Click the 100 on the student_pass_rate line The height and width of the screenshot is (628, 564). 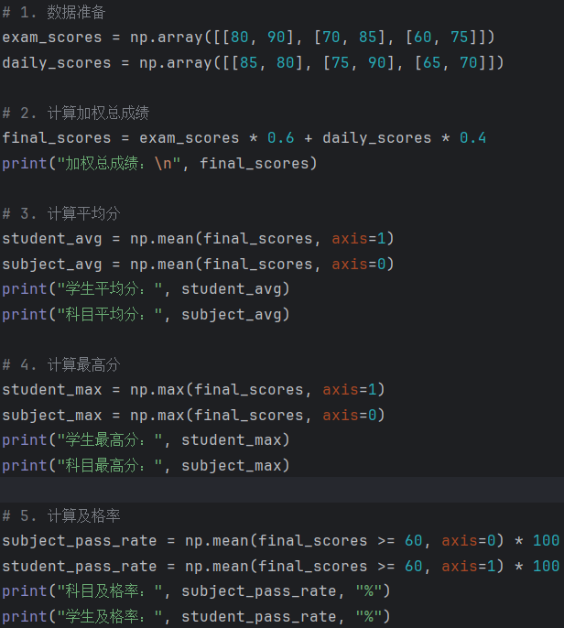click(x=546, y=567)
